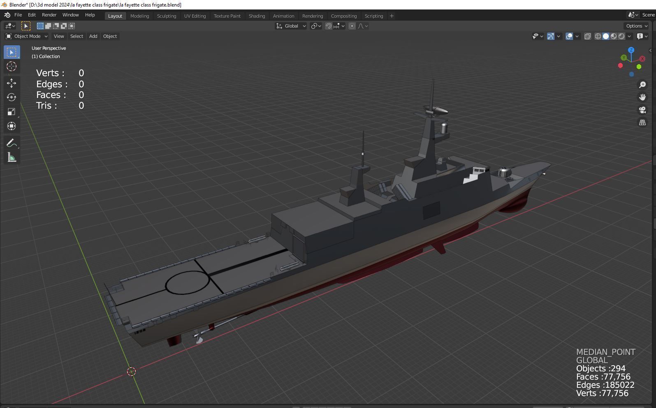Switch perspective/orthographic grid icon
Image resolution: width=656 pixels, height=408 pixels.
point(642,123)
